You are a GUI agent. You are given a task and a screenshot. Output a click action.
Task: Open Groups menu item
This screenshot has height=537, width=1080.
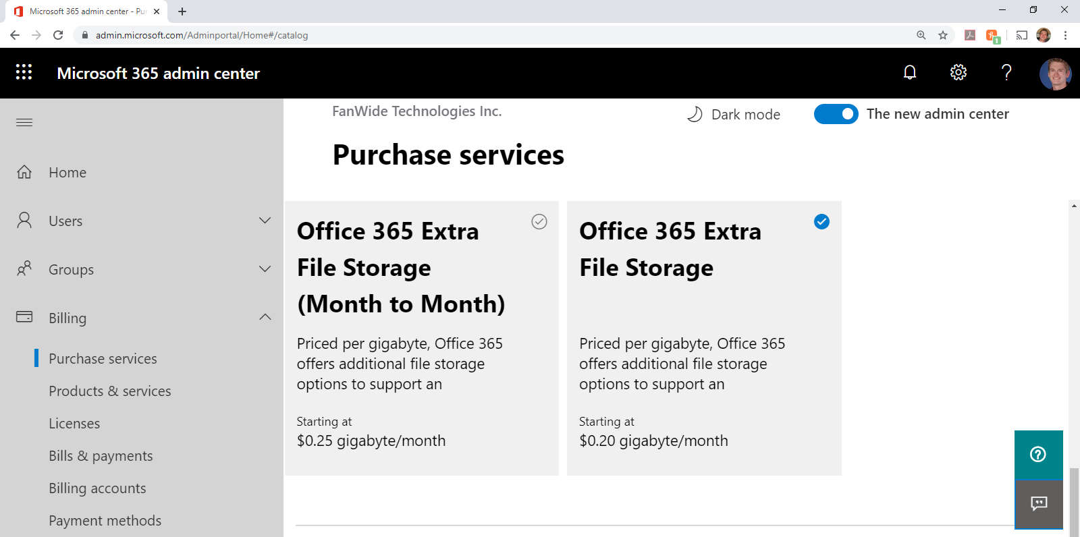(71, 269)
